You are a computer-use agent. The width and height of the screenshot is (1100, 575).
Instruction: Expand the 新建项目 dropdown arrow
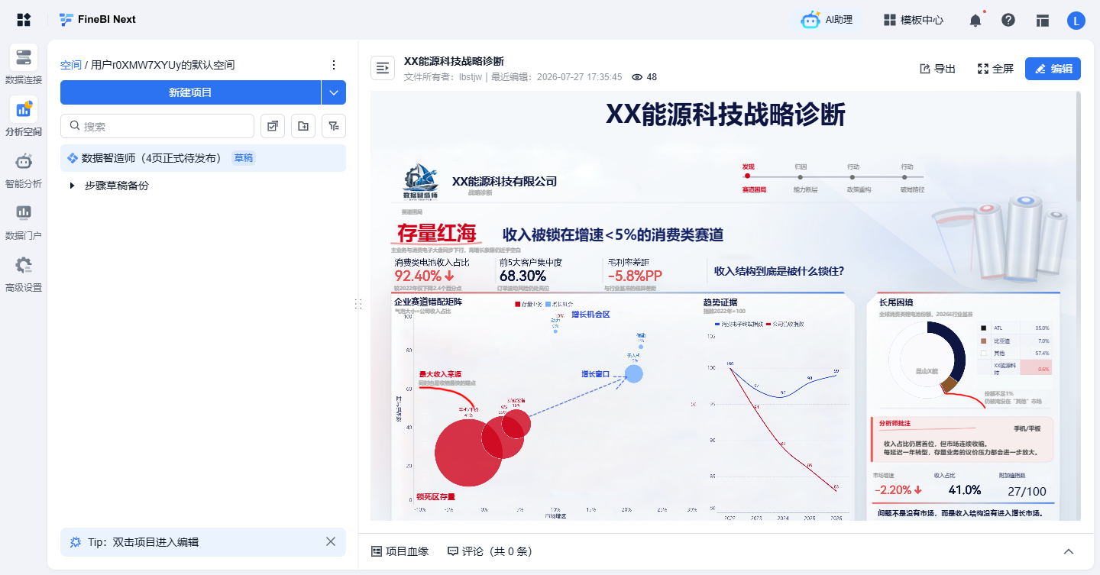334,92
